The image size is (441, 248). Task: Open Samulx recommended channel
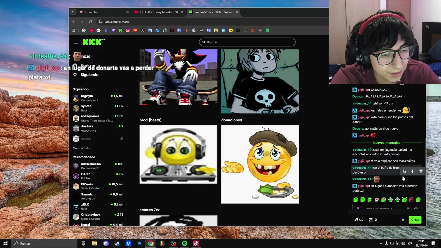click(98, 196)
